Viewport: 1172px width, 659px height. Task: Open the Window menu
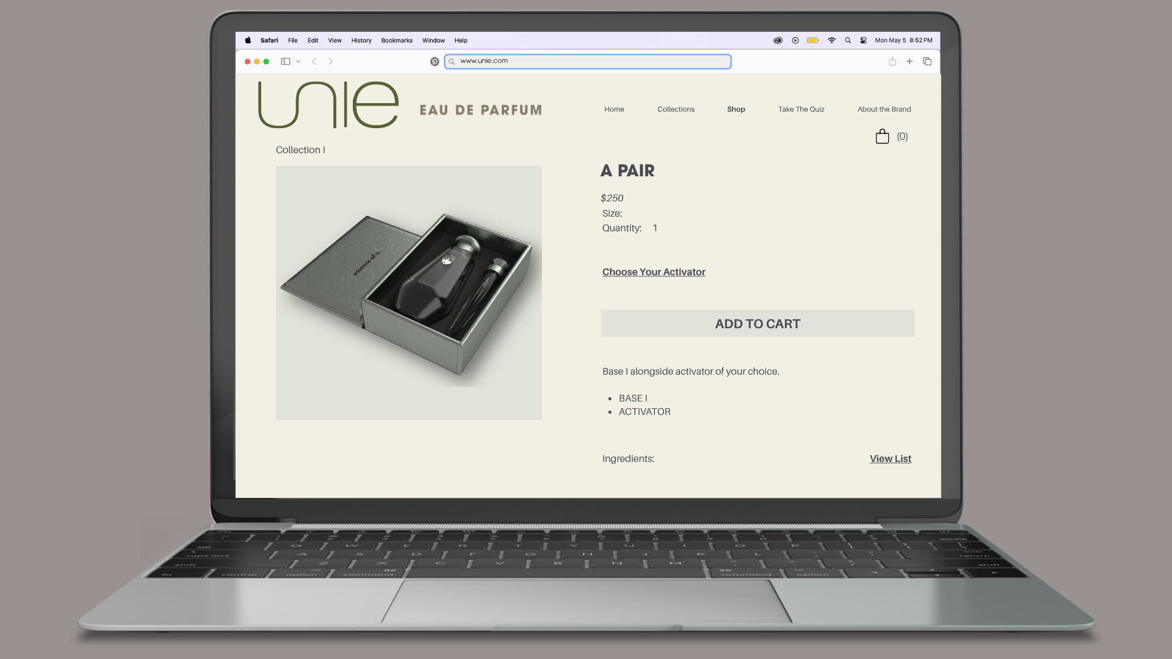pyautogui.click(x=433, y=40)
